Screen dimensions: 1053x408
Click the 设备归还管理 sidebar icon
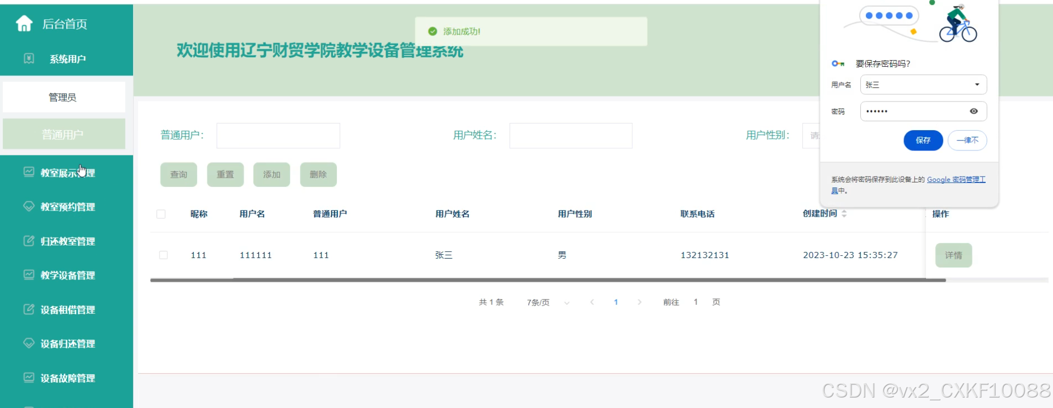(x=29, y=343)
